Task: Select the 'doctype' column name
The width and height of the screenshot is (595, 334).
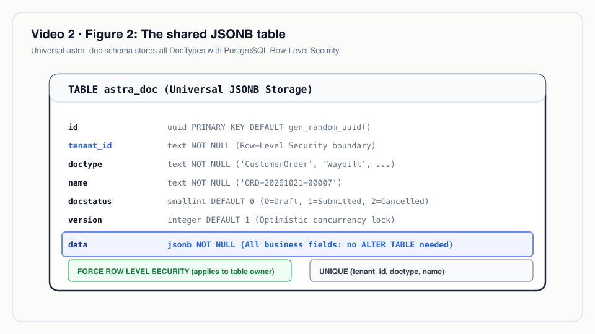Action: point(85,164)
